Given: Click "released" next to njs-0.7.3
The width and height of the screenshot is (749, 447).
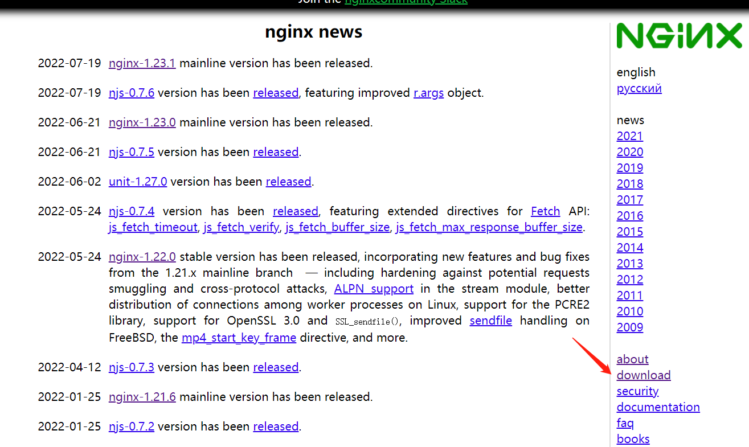Looking at the screenshot, I should 276,367.
